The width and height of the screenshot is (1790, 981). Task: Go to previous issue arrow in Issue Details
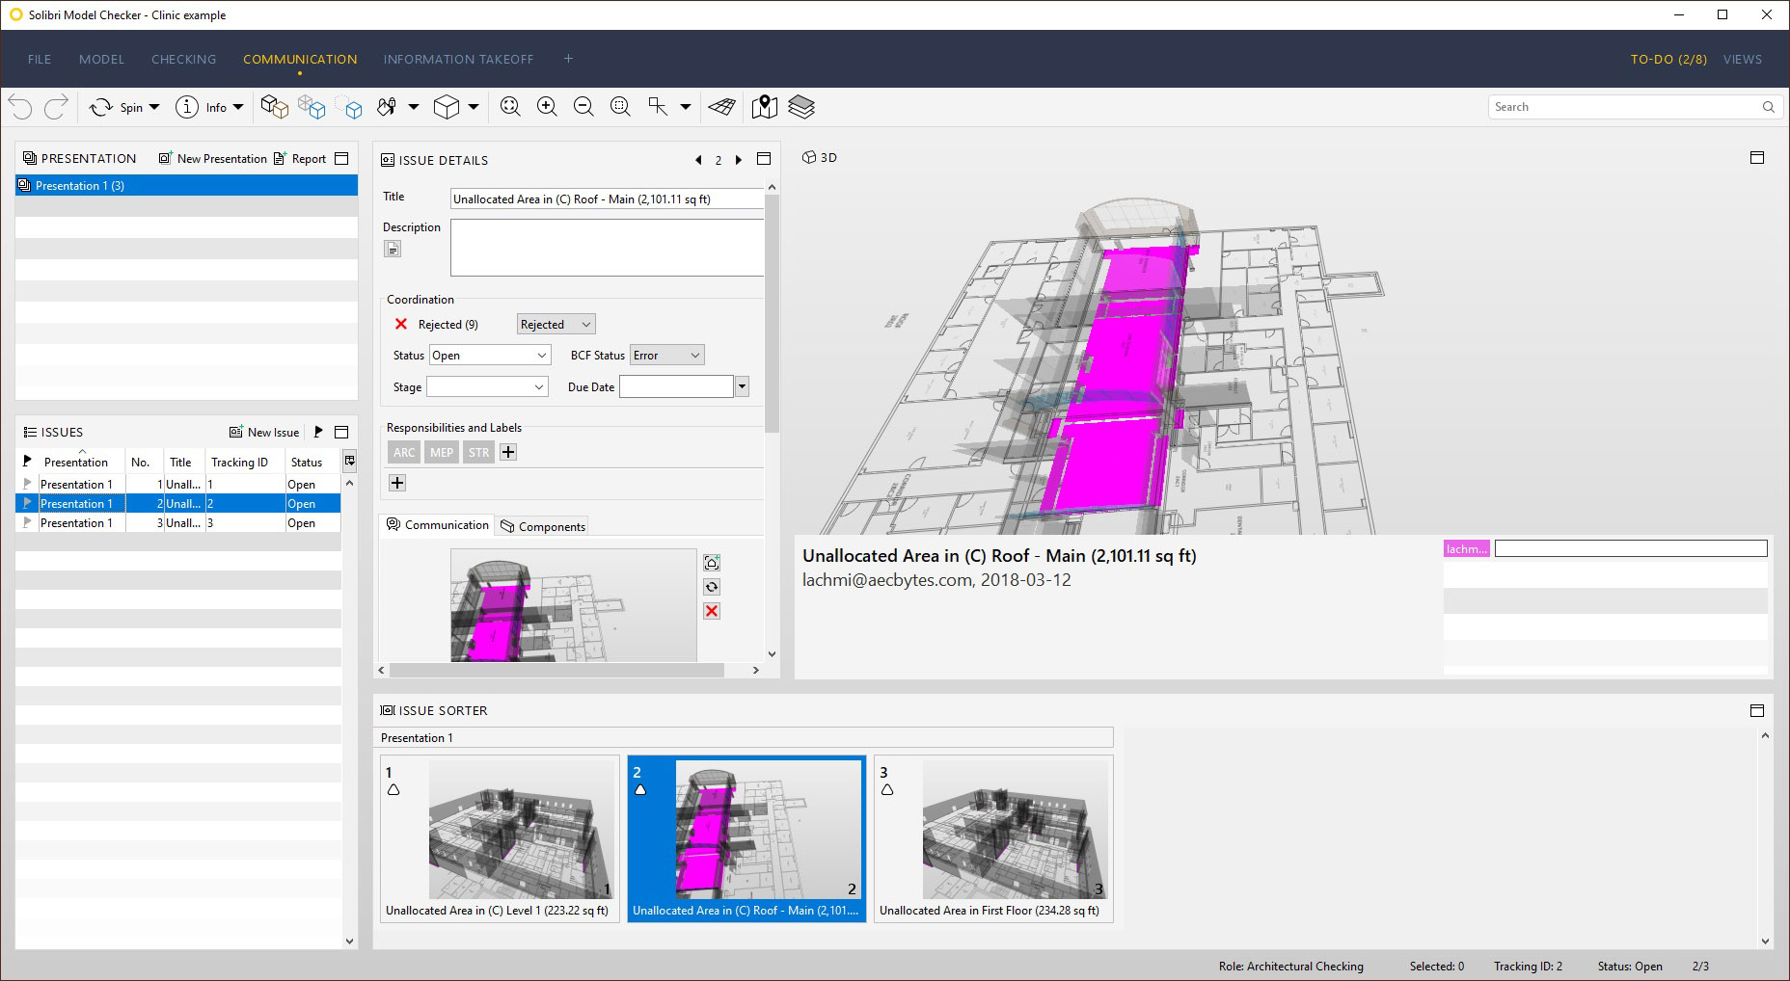pyautogui.click(x=698, y=160)
